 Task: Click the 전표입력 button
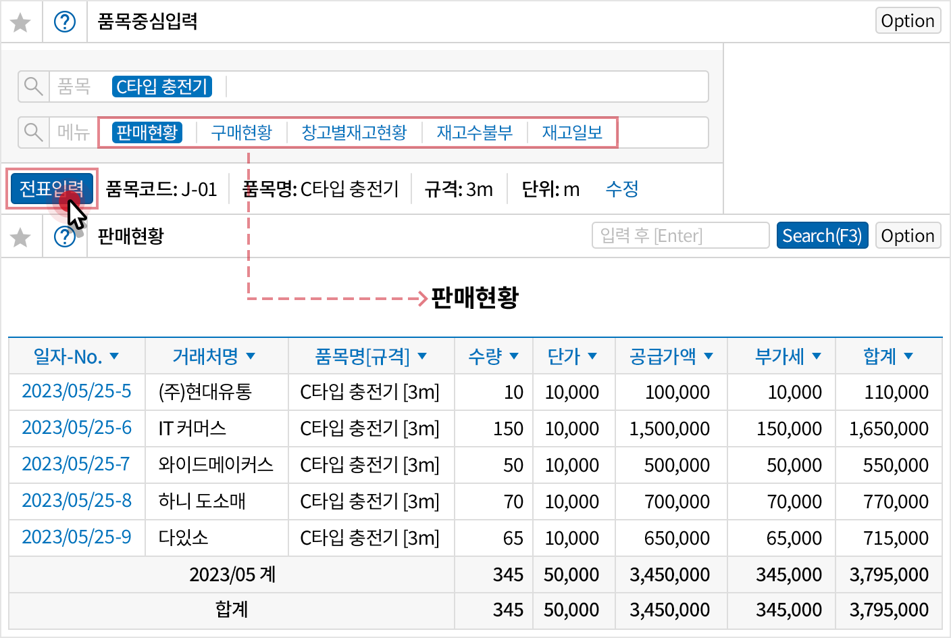(x=51, y=189)
